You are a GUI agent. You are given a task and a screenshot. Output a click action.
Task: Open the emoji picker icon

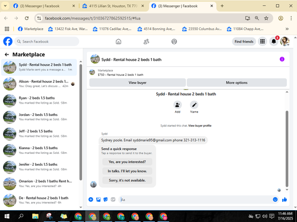tap(275, 200)
